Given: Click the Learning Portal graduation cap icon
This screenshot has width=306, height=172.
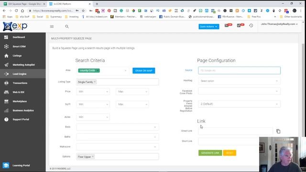Looking at the screenshot, I should click(x=6, y=165).
